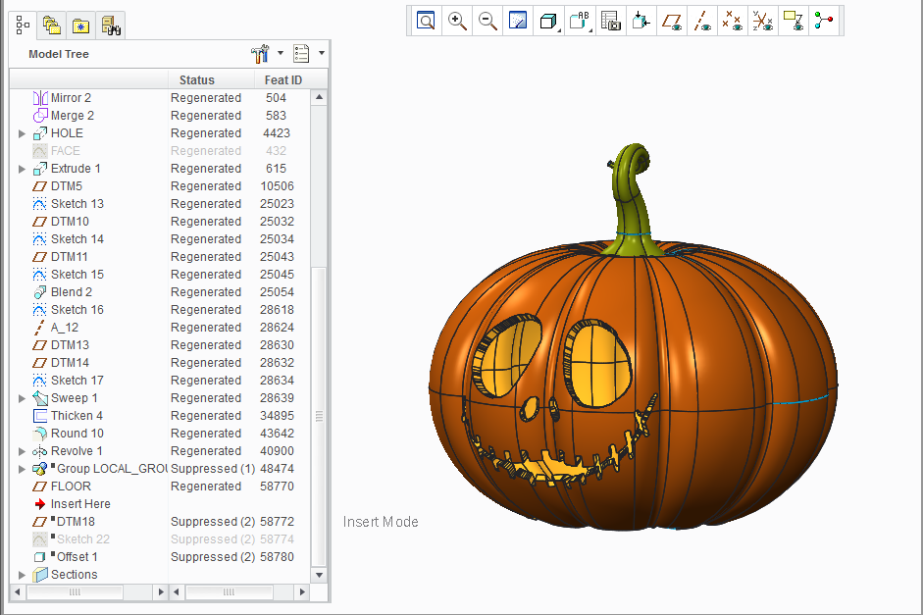Select the Blend 2 feature
Image resolution: width=923 pixels, height=615 pixels.
pyautogui.click(x=72, y=292)
